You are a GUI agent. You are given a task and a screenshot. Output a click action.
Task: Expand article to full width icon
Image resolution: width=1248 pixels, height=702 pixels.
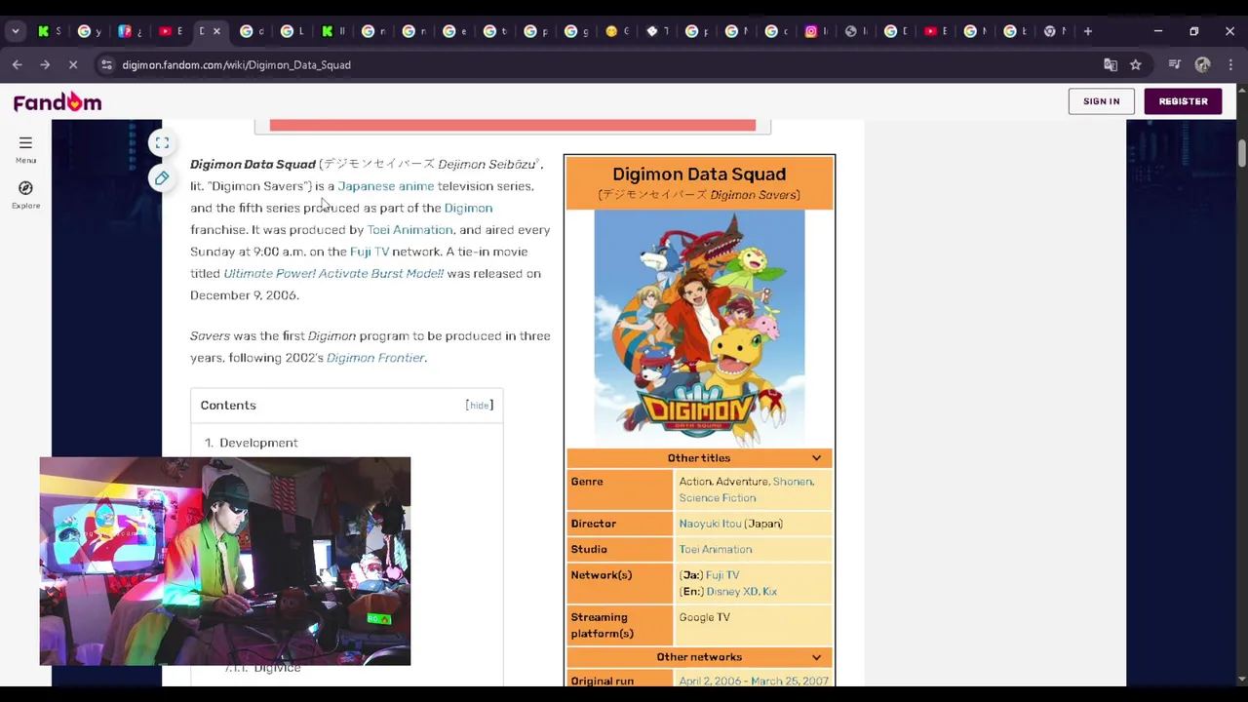pyautogui.click(x=162, y=143)
